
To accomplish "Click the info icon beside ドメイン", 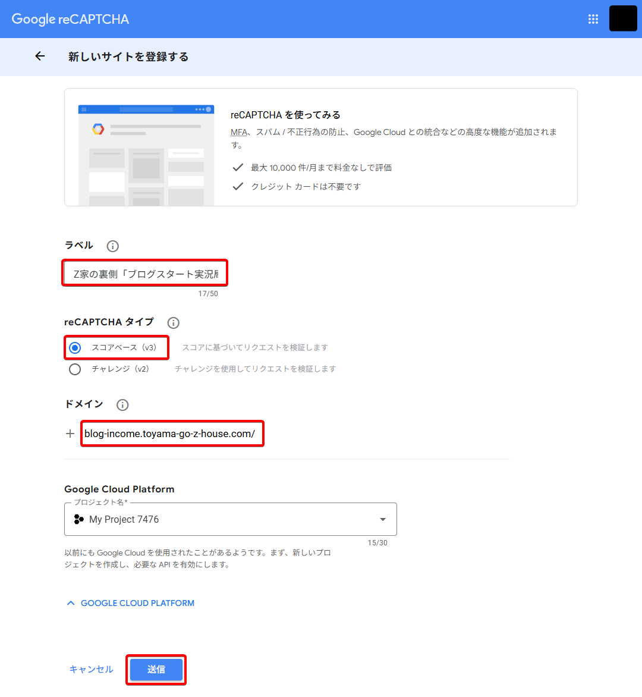I will [x=122, y=405].
